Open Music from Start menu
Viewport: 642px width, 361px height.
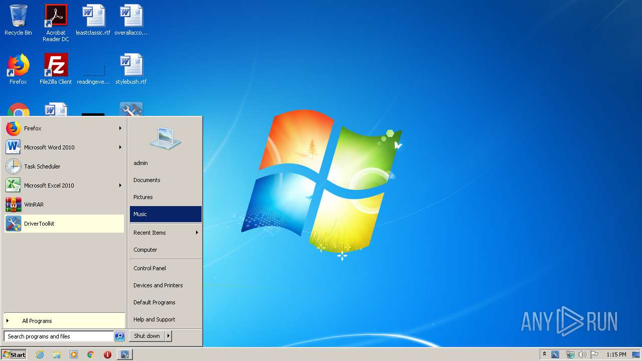(x=166, y=214)
